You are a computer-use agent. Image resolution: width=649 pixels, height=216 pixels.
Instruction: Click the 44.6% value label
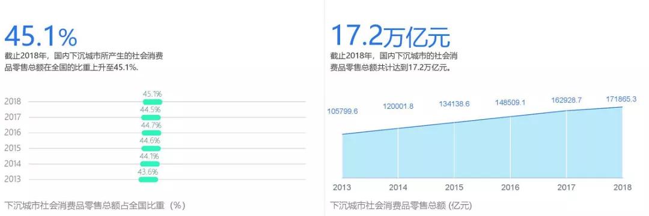pyautogui.click(x=151, y=141)
